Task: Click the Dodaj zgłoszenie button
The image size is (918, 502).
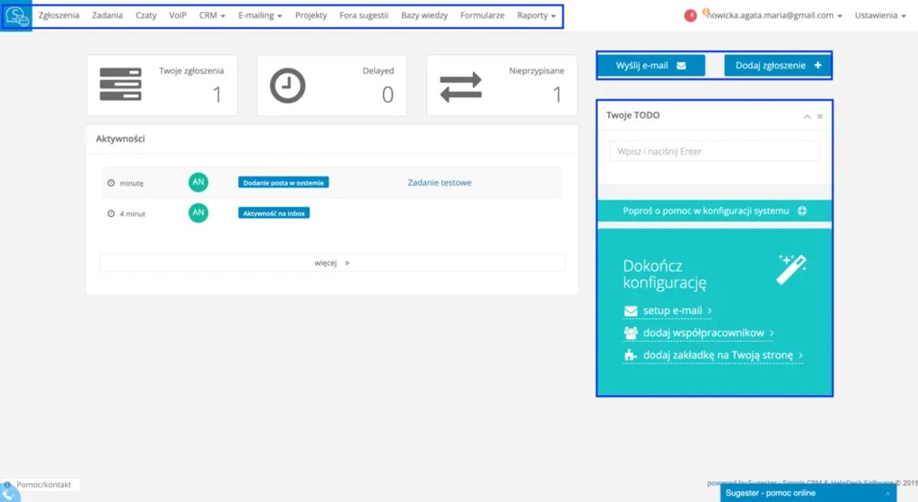Action: pos(778,66)
